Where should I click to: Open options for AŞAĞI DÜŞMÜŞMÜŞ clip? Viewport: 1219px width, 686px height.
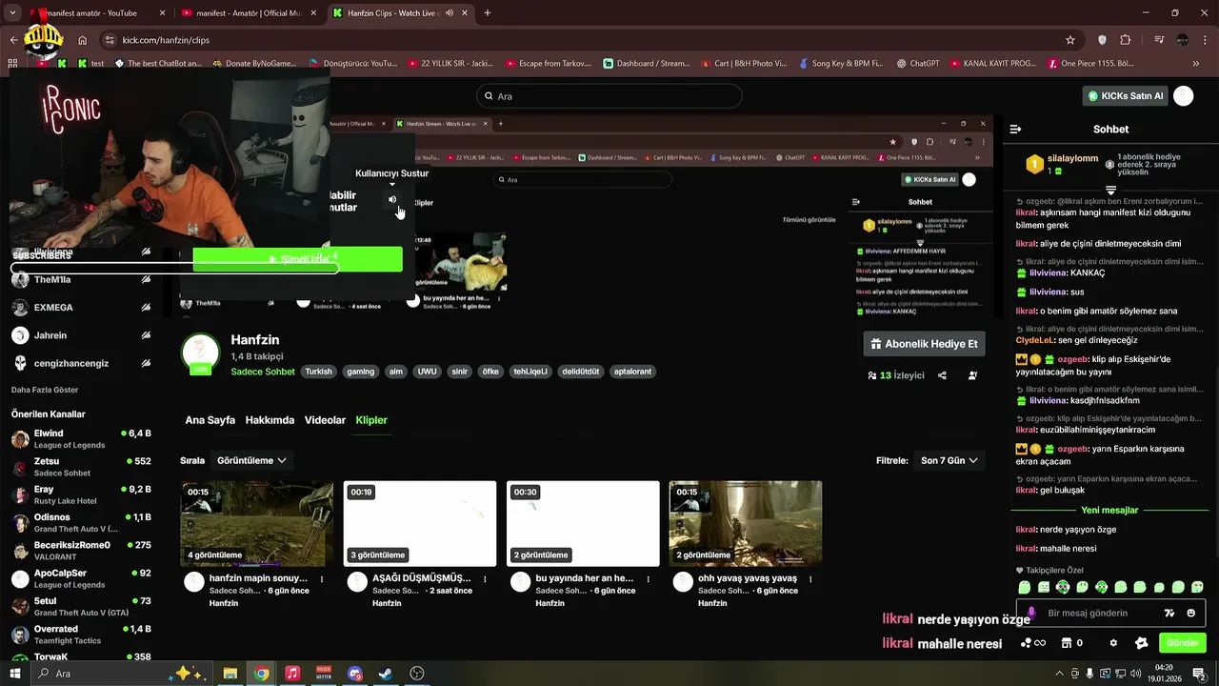click(485, 578)
